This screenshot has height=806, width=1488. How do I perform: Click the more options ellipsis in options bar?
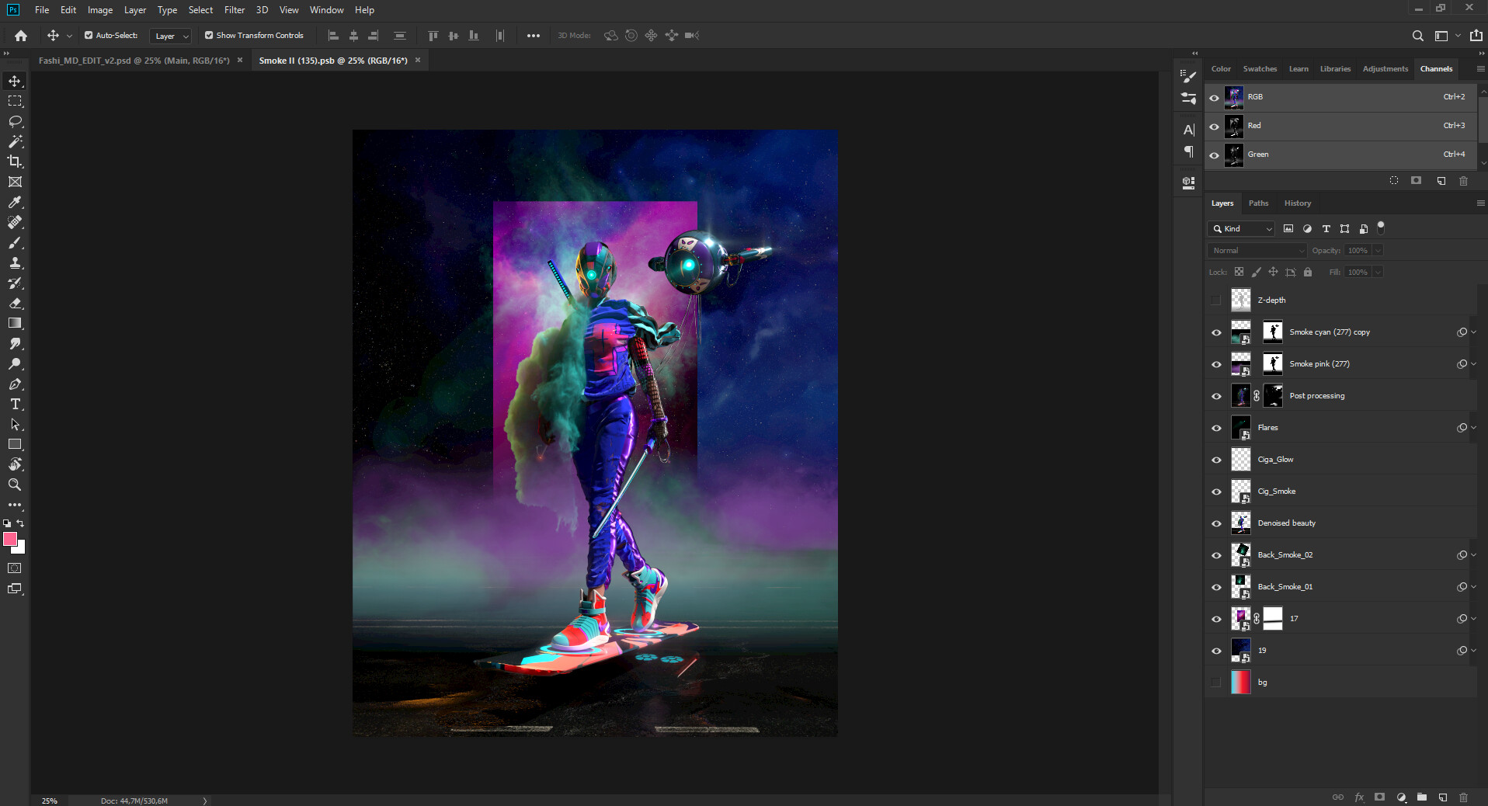coord(533,36)
